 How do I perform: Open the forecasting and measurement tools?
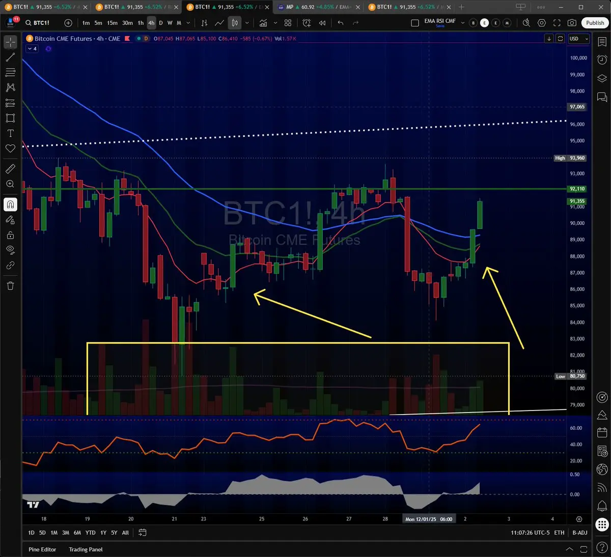click(10, 103)
